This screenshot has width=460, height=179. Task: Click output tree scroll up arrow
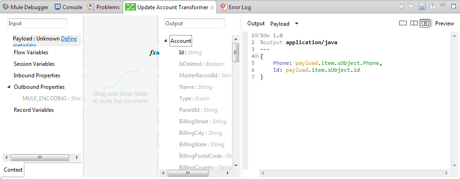pyautogui.click(x=235, y=39)
